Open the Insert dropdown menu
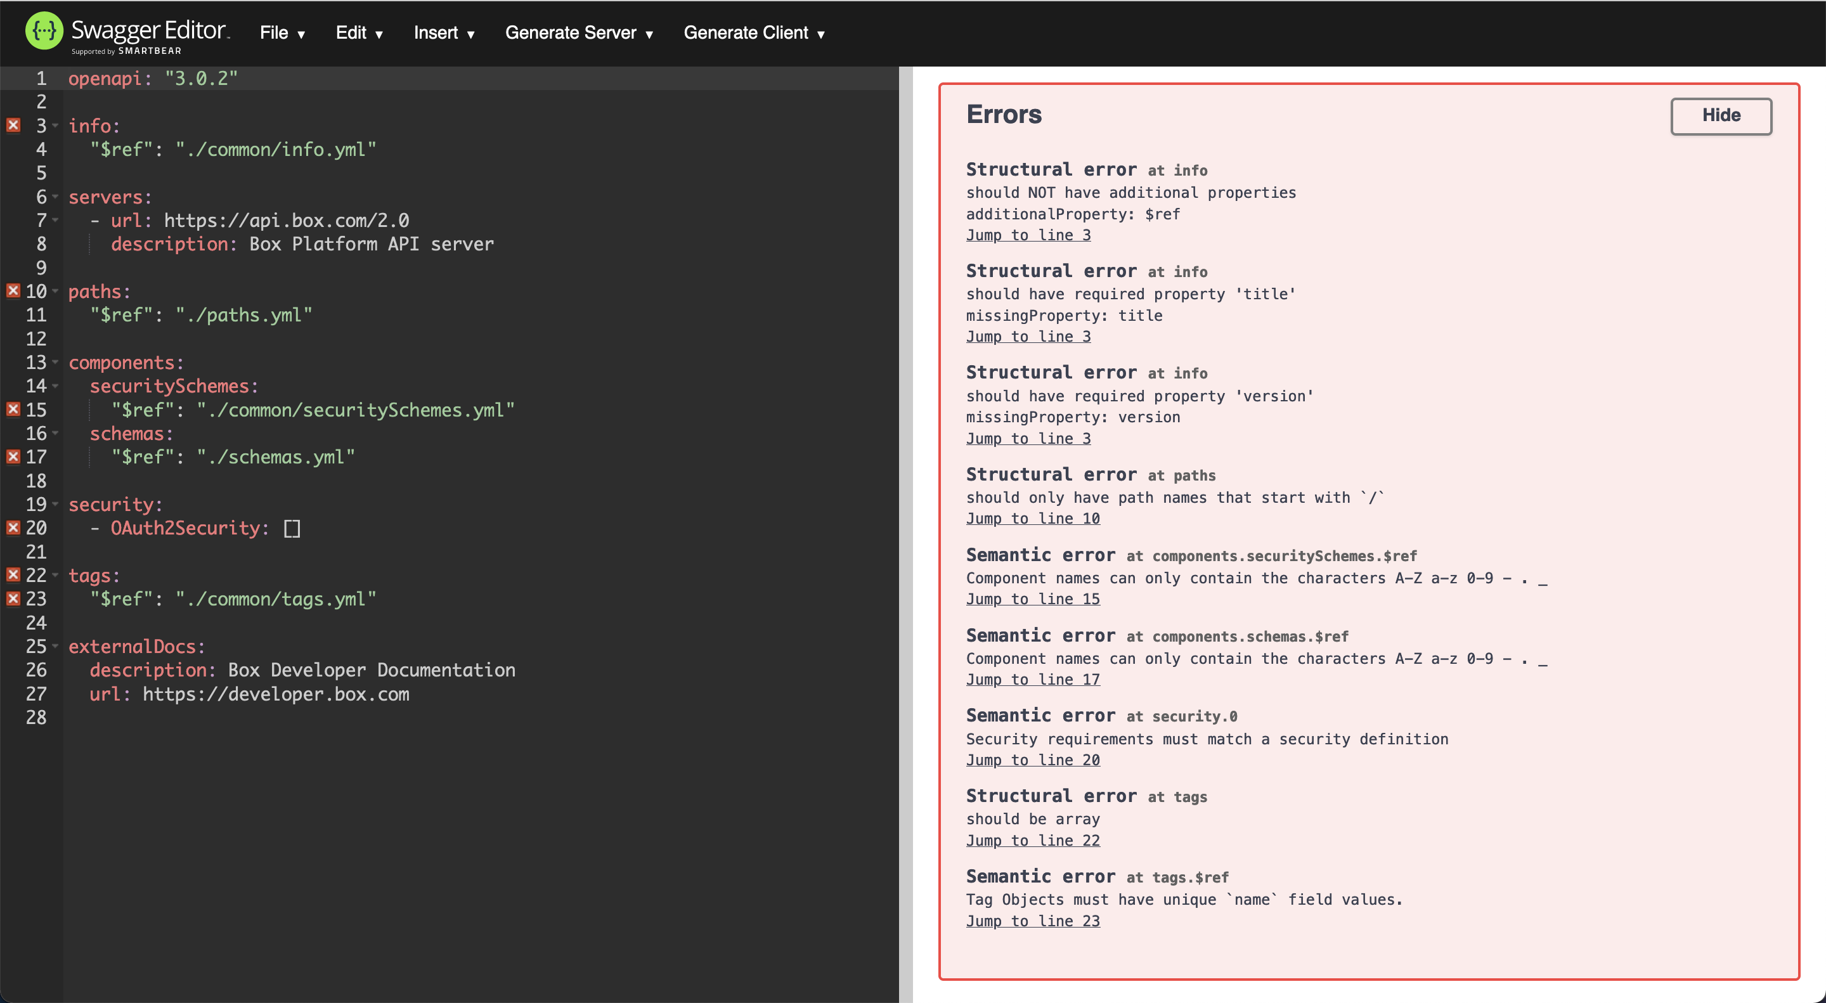Viewport: 1826px width, 1003px height. pos(444,32)
